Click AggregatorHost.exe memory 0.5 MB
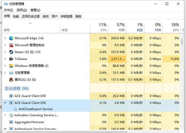Image resolution: width=186 pixels, height=133 pixels. point(119,122)
